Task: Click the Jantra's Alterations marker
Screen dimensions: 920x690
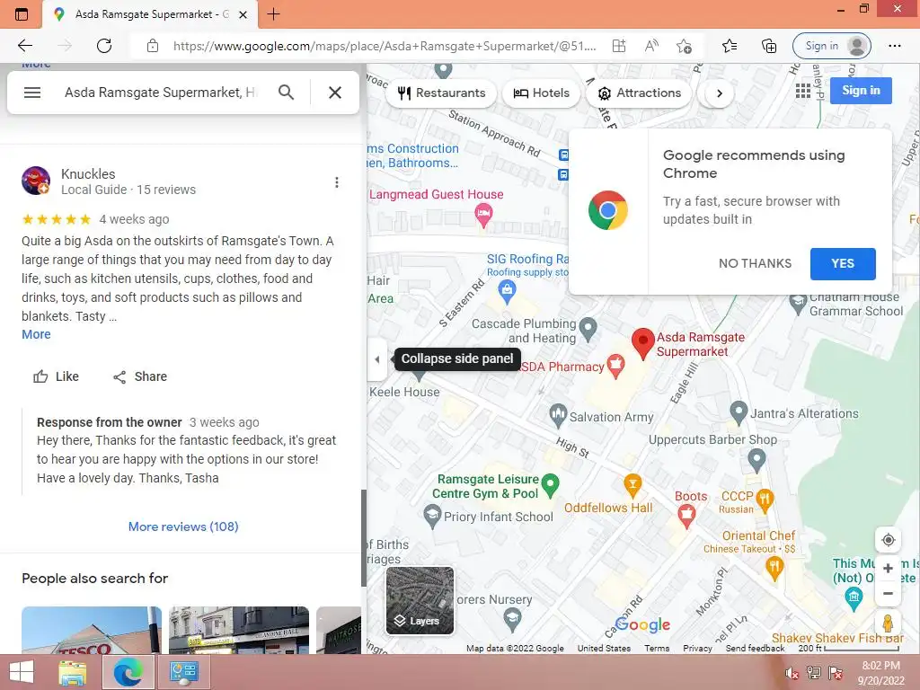Action: [x=739, y=412]
